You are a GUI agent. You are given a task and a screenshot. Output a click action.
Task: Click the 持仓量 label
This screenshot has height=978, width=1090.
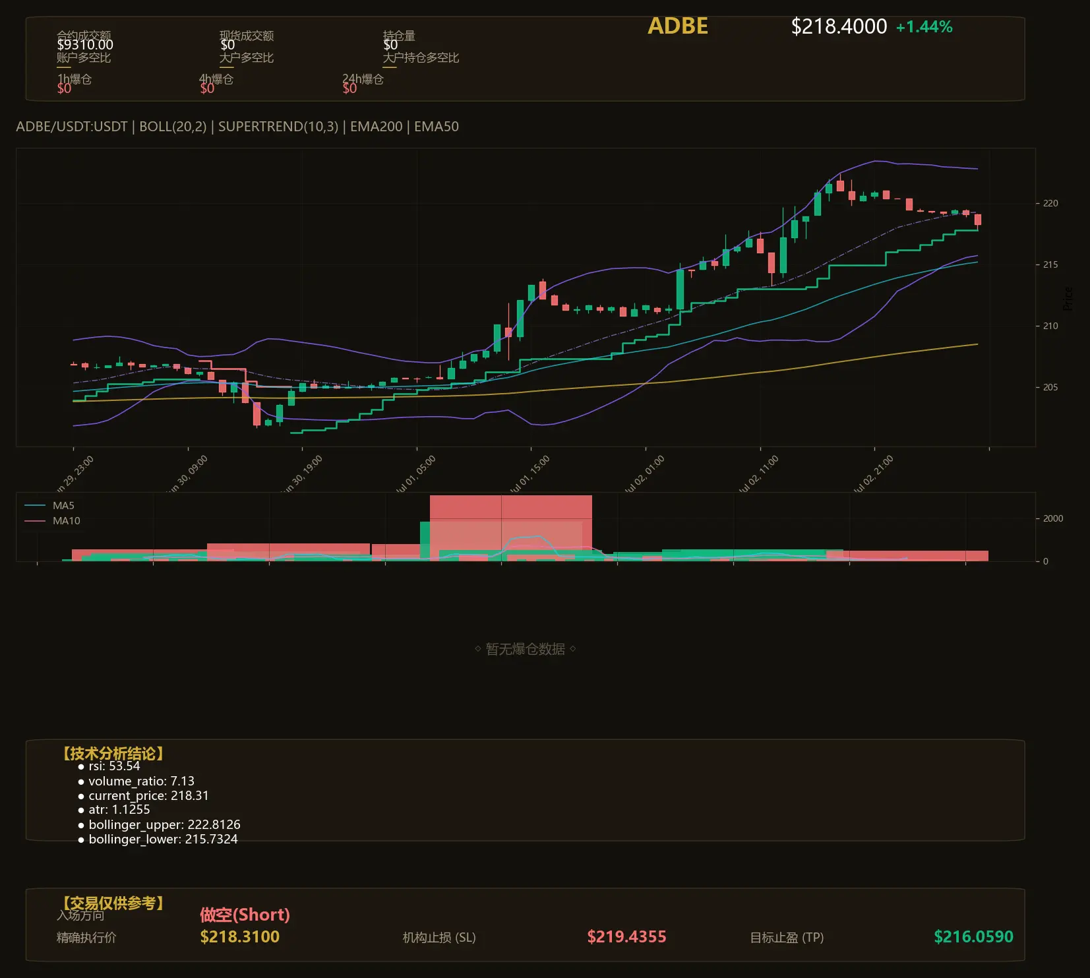[399, 36]
